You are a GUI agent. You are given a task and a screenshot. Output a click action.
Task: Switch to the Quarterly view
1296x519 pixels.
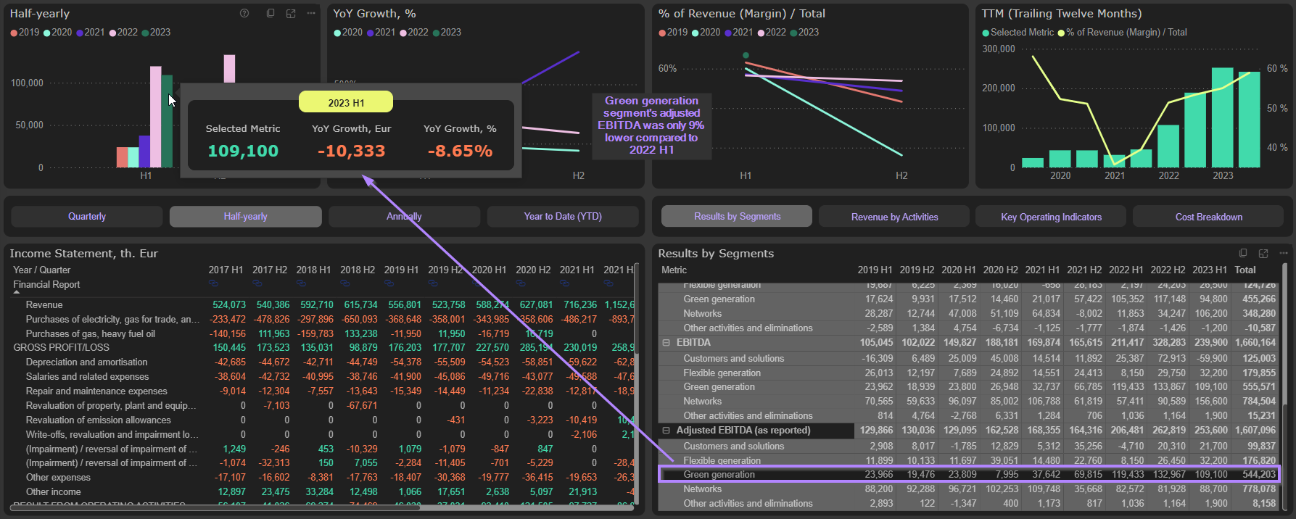[x=87, y=217]
